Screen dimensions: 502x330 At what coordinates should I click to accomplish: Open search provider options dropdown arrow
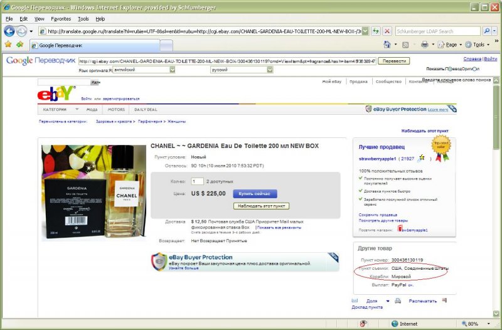click(494, 31)
